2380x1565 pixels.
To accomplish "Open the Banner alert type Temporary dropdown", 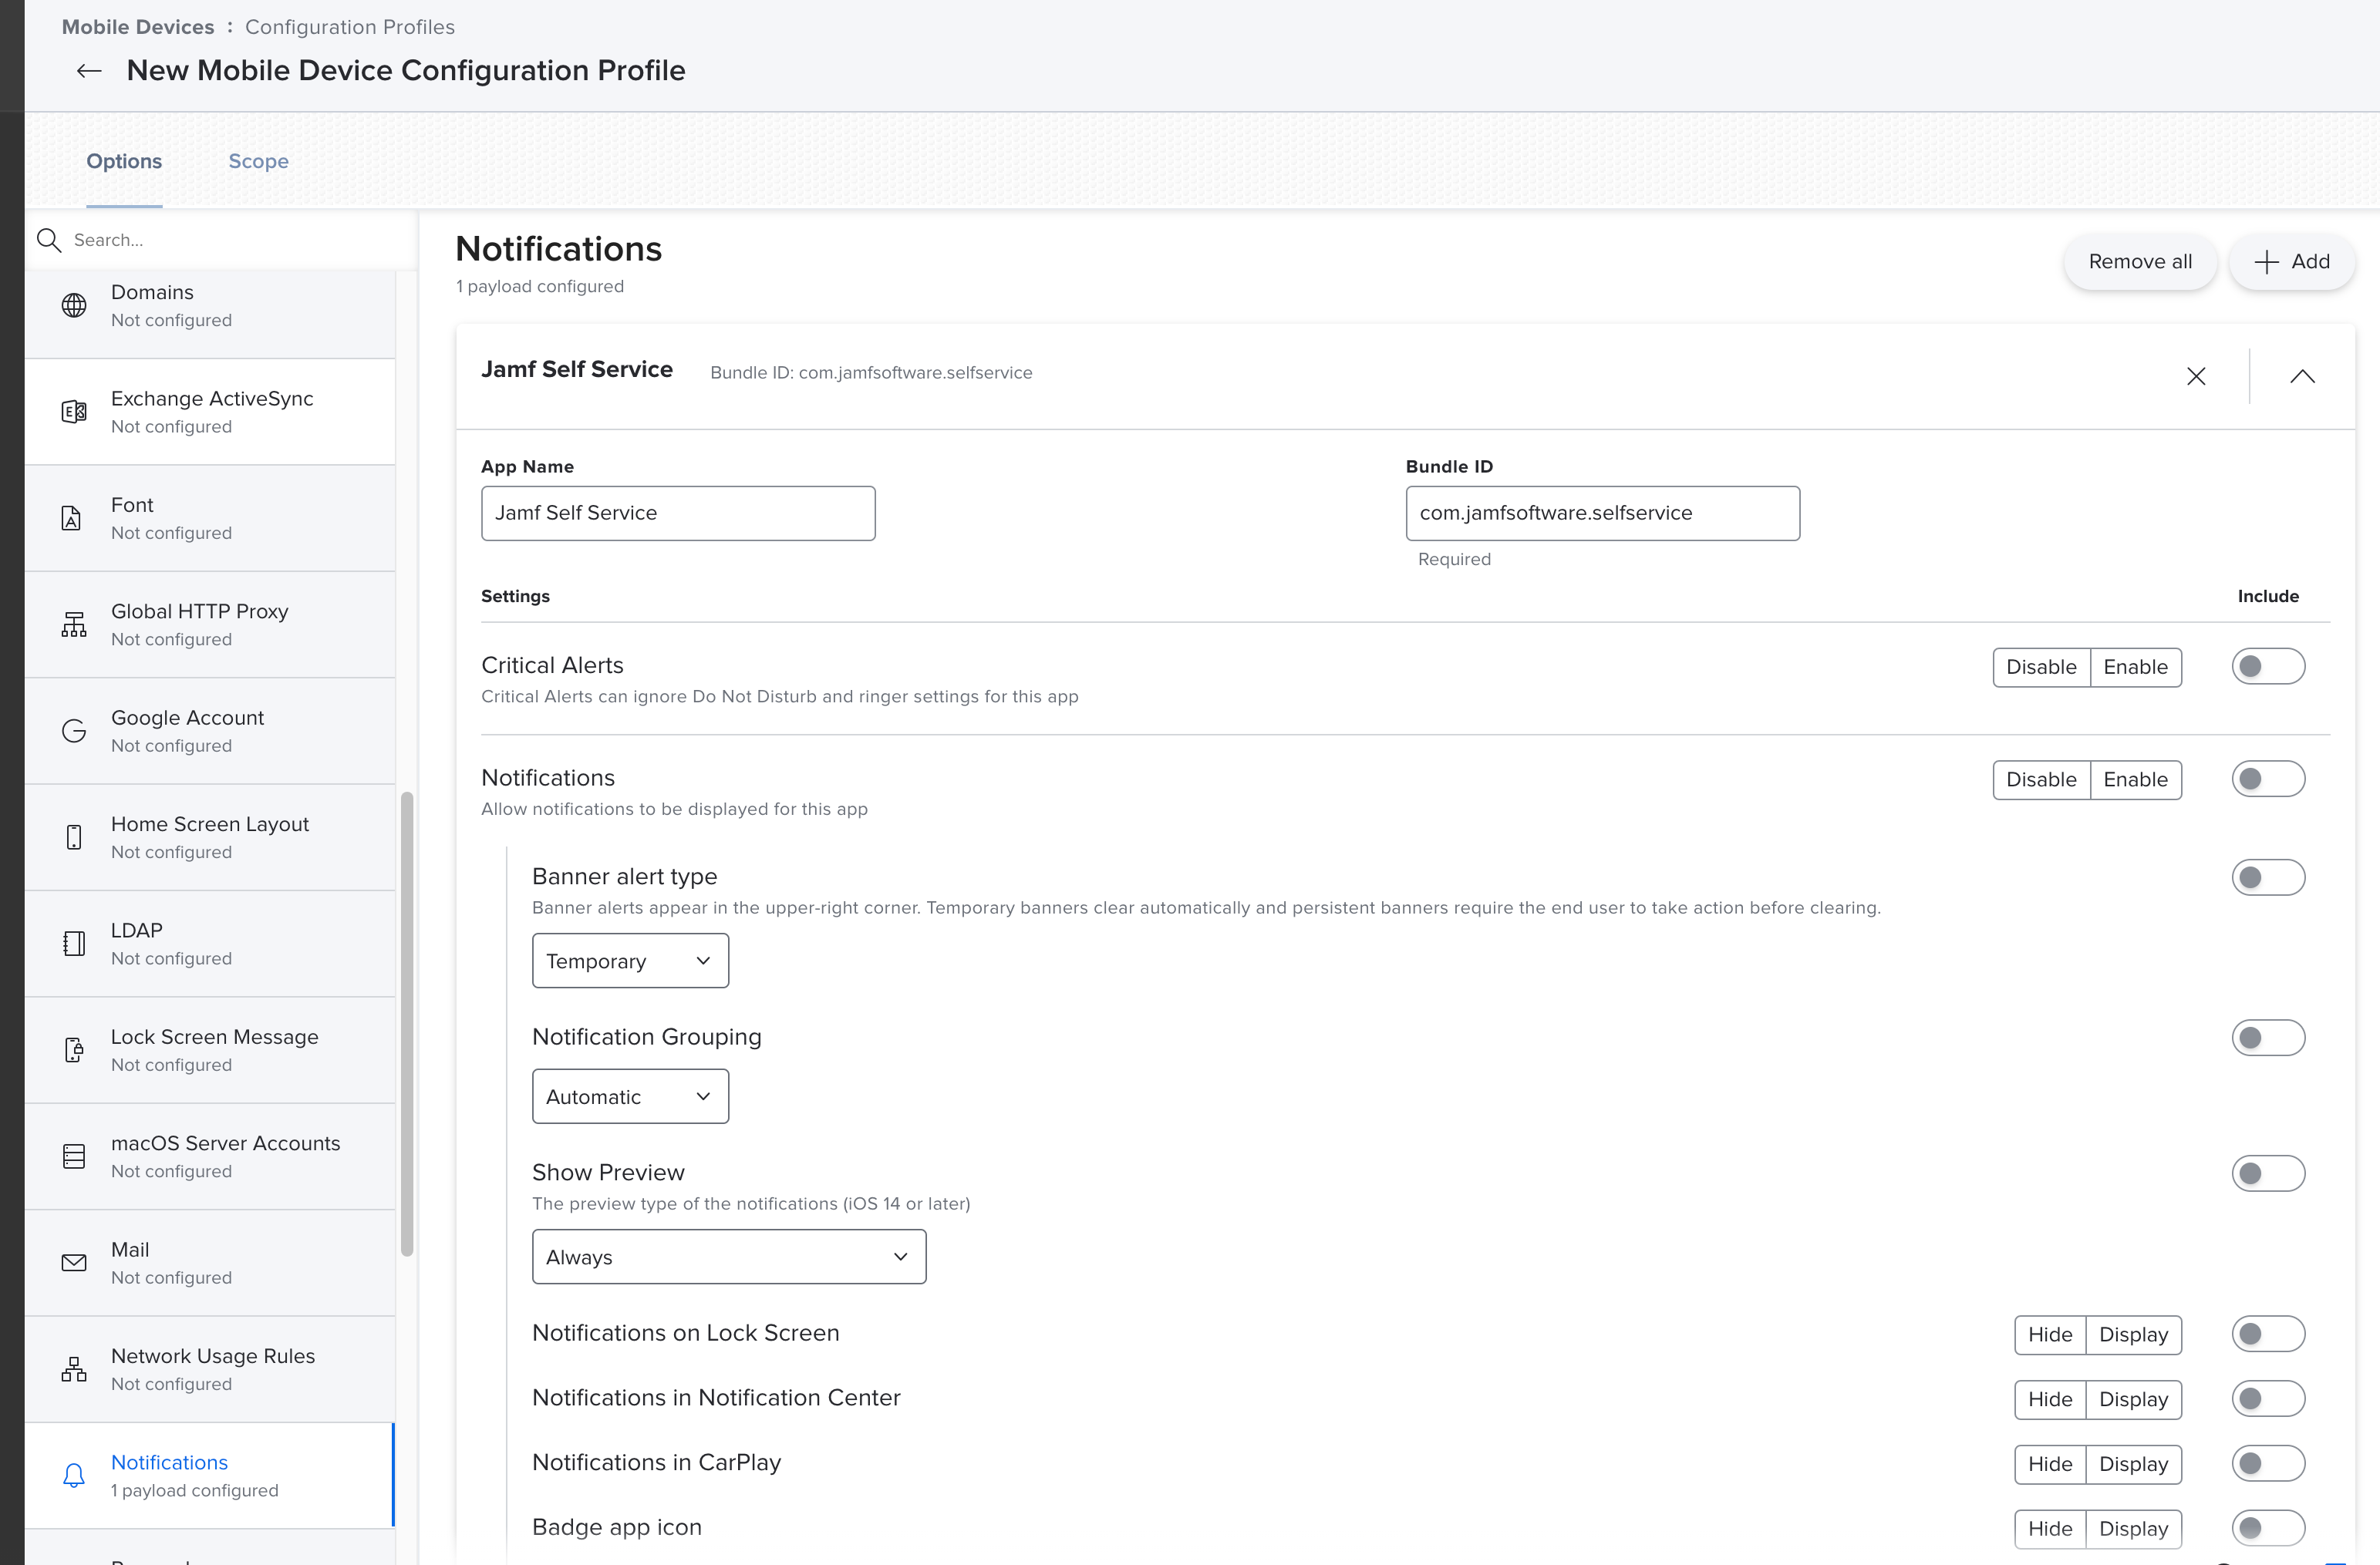I will tap(630, 961).
